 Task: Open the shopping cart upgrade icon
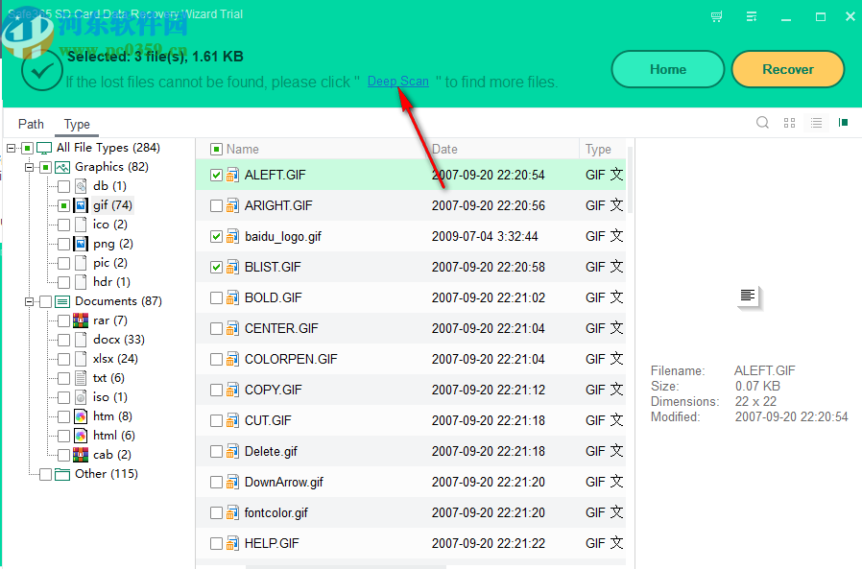(x=716, y=16)
